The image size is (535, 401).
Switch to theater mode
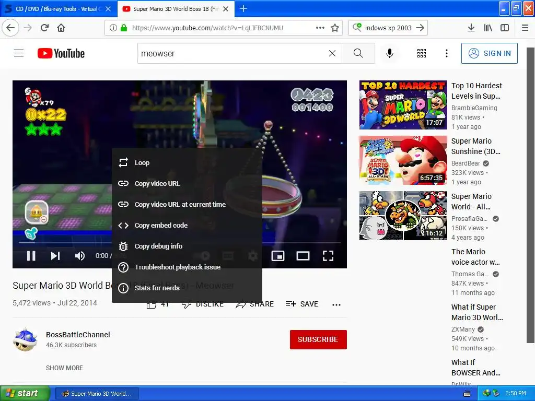303,256
